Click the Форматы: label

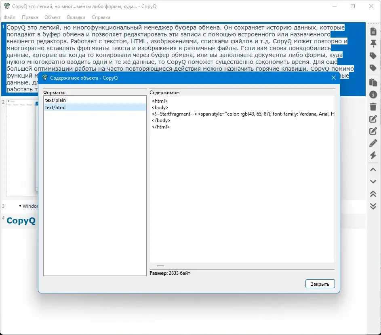54,93
